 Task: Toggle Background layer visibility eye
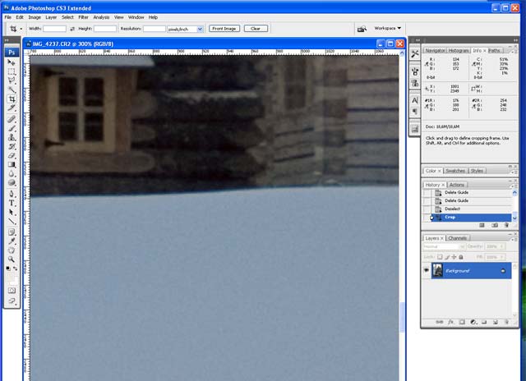coord(427,270)
